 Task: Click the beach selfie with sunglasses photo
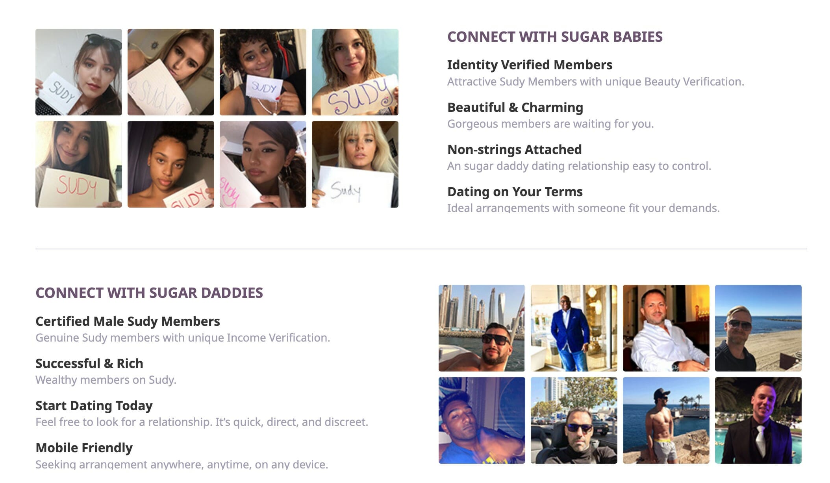[758, 328]
